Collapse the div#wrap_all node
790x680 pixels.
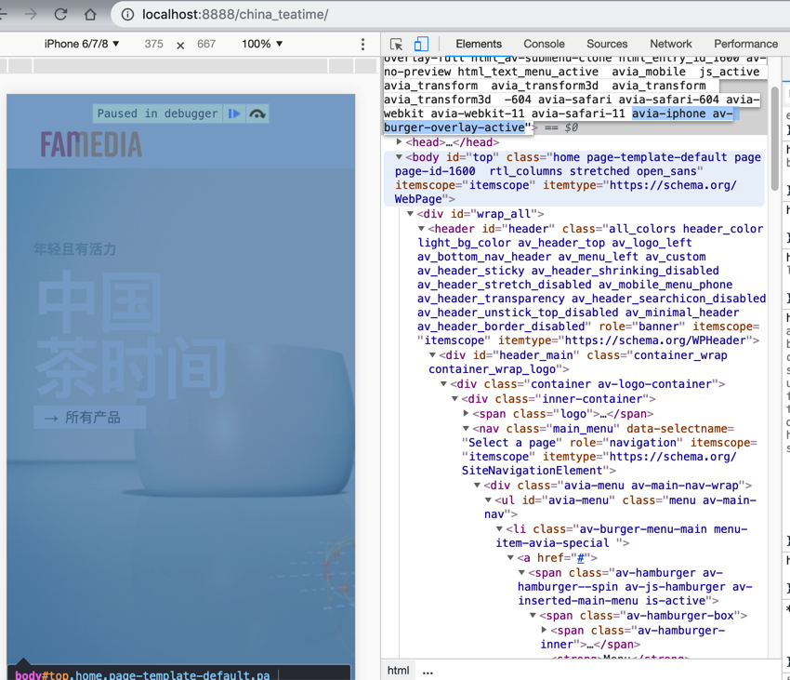(x=410, y=213)
